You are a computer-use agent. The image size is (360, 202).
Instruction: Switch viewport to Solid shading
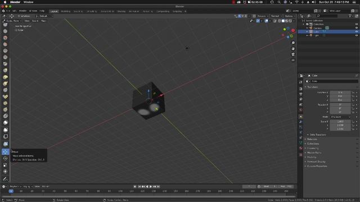click(x=283, y=21)
